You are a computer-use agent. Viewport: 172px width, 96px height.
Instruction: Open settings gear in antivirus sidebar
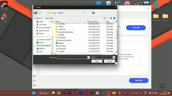[x=34, y=85]
